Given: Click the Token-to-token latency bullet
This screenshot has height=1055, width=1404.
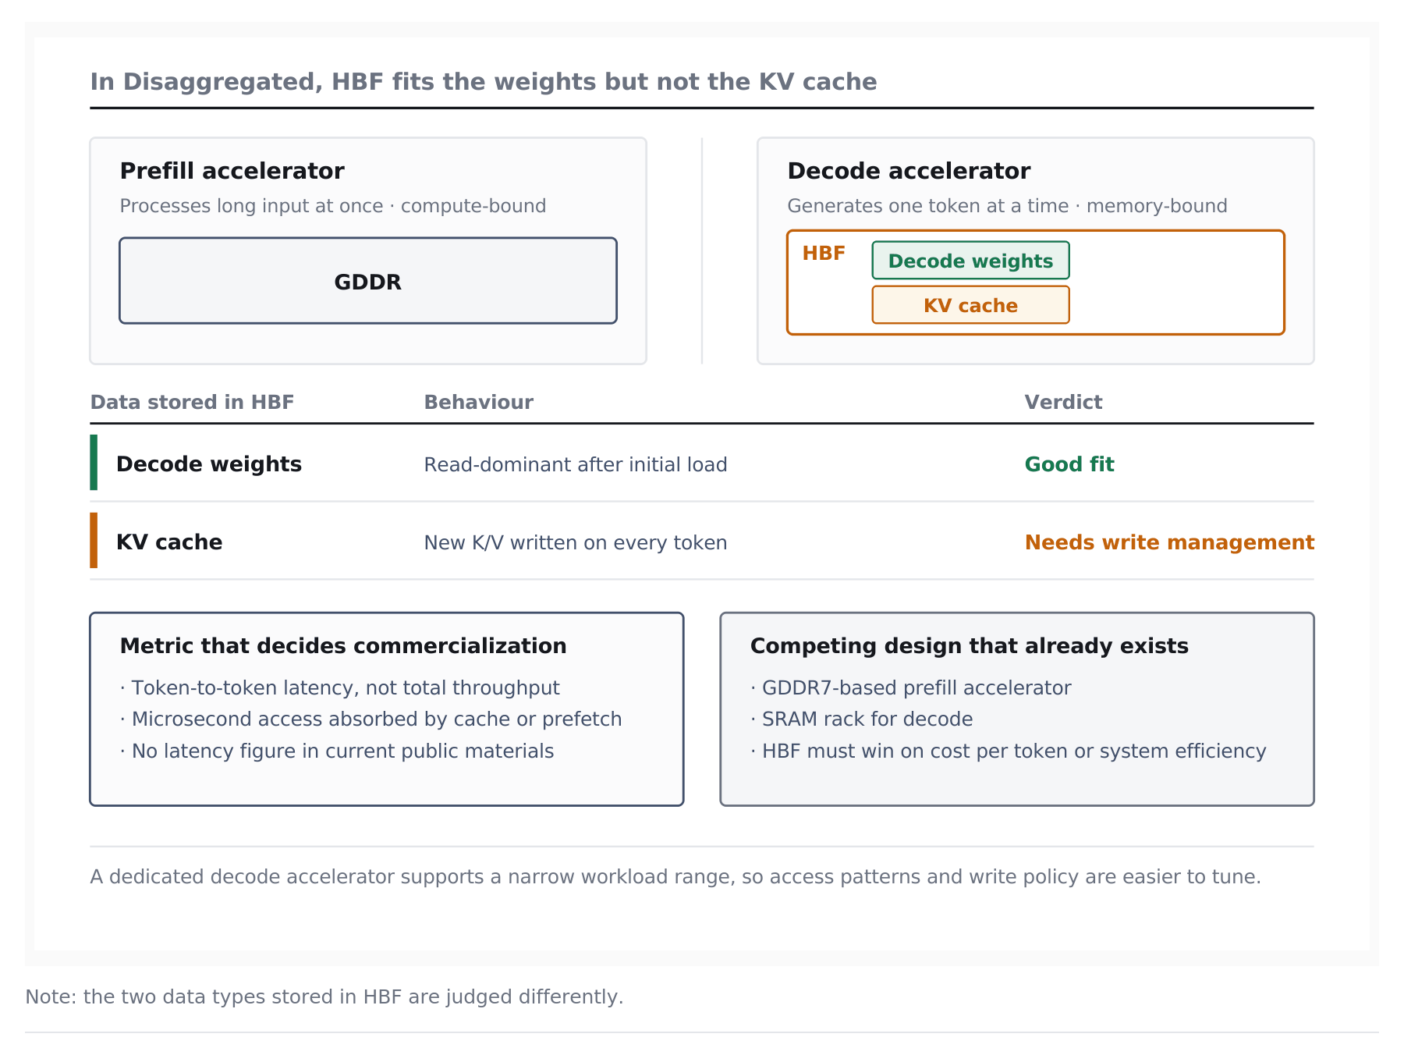Looking at the screenshot, I should coord(339,687).
